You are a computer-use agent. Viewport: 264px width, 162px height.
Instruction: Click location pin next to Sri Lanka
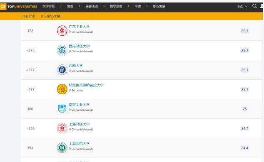tap(70, 90)
